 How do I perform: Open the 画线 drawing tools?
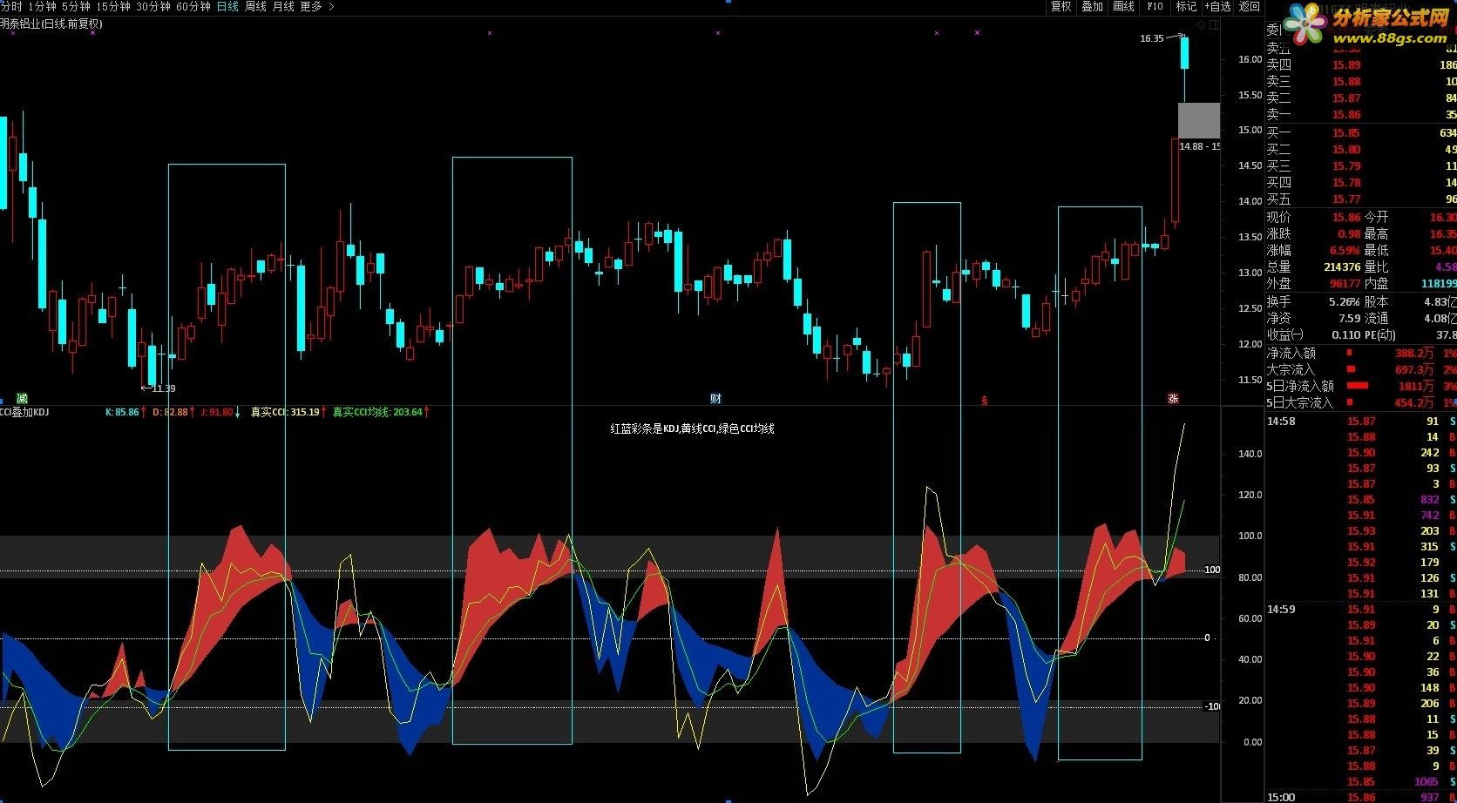point(1123,6)
